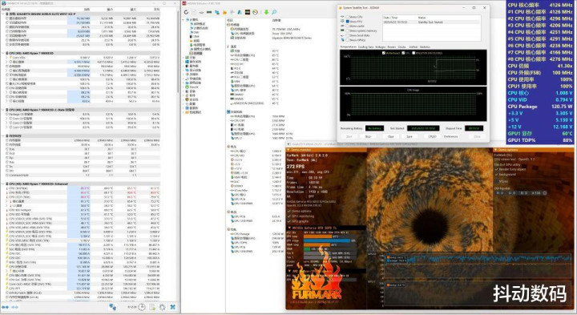Viewport: 577px width, 315px height.
Task: Switch to the Cooling Fans tab
Action: point(365,47)
